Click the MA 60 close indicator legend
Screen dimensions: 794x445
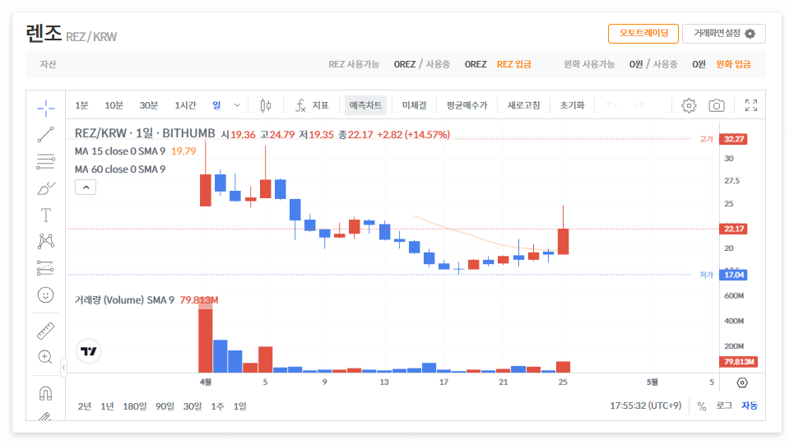[x=120, y=169]
